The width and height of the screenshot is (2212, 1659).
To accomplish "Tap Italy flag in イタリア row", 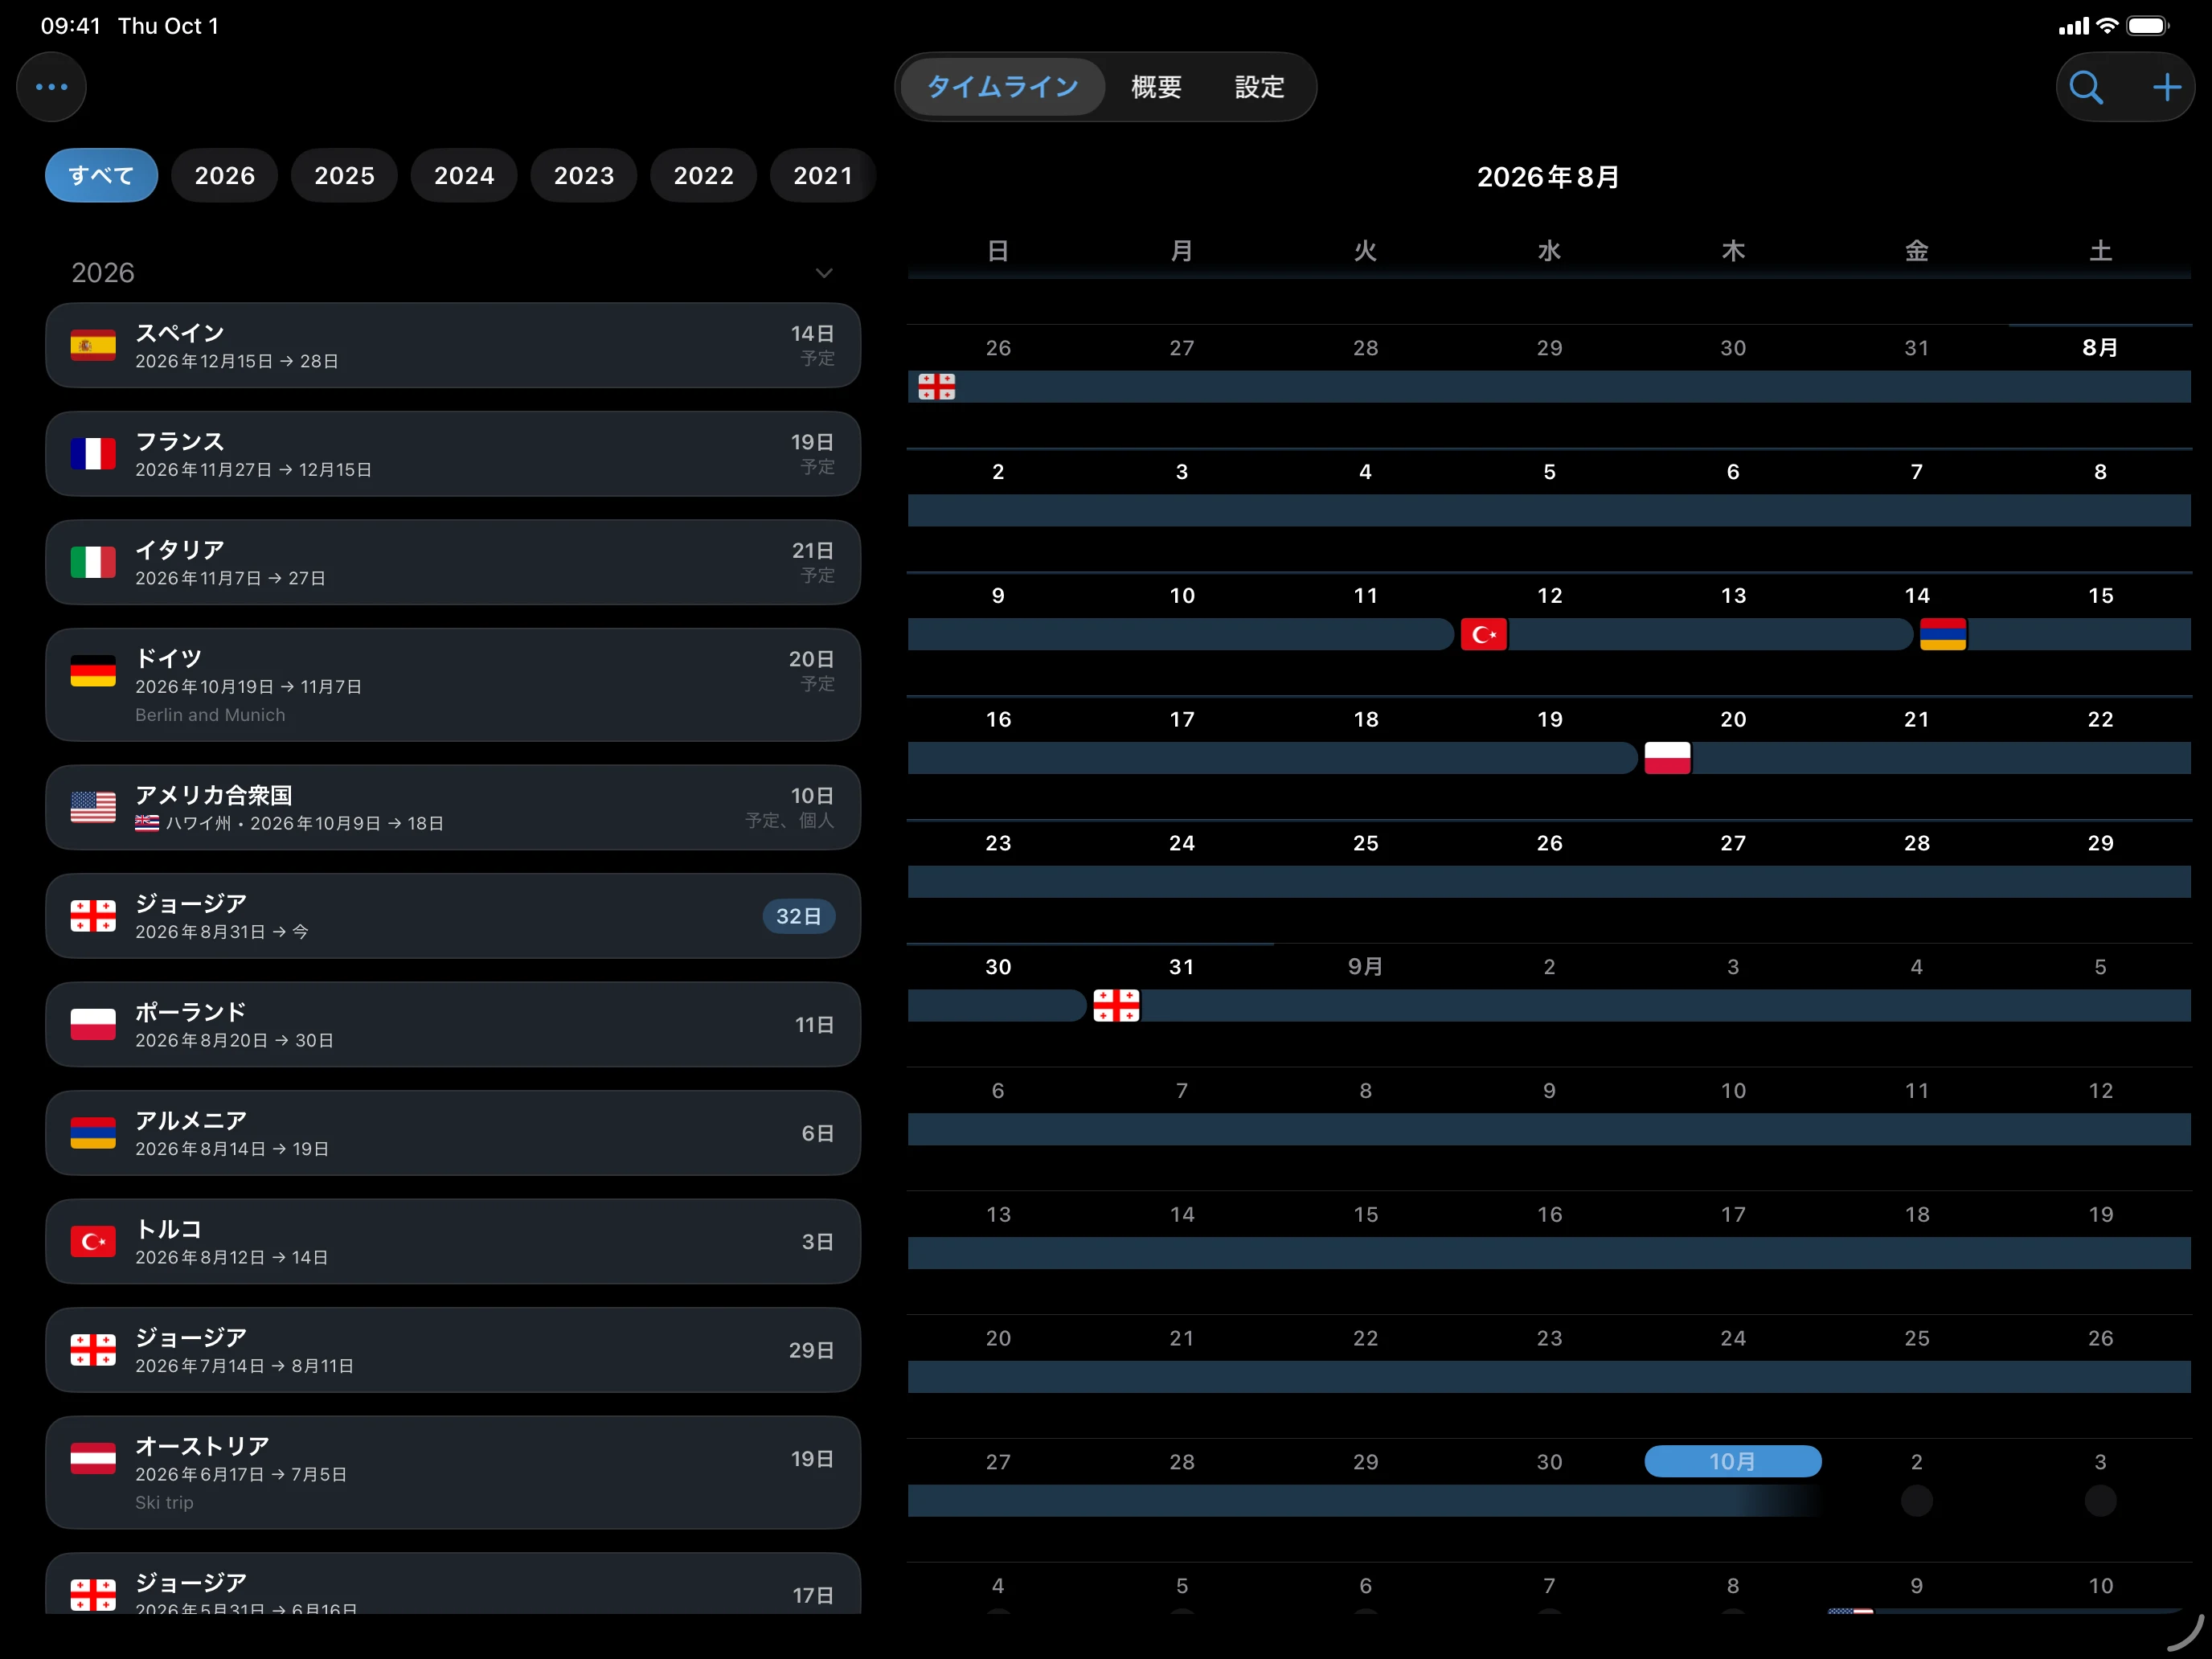I will pos(93,562).
